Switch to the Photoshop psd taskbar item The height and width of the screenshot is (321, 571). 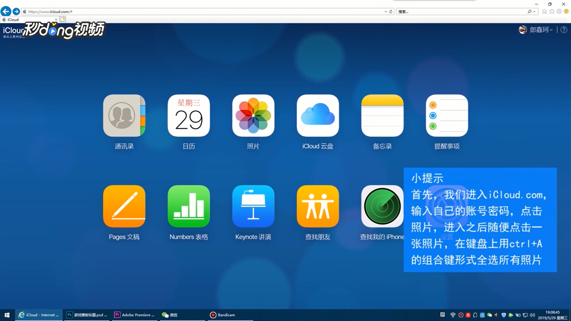coord(87,315)
